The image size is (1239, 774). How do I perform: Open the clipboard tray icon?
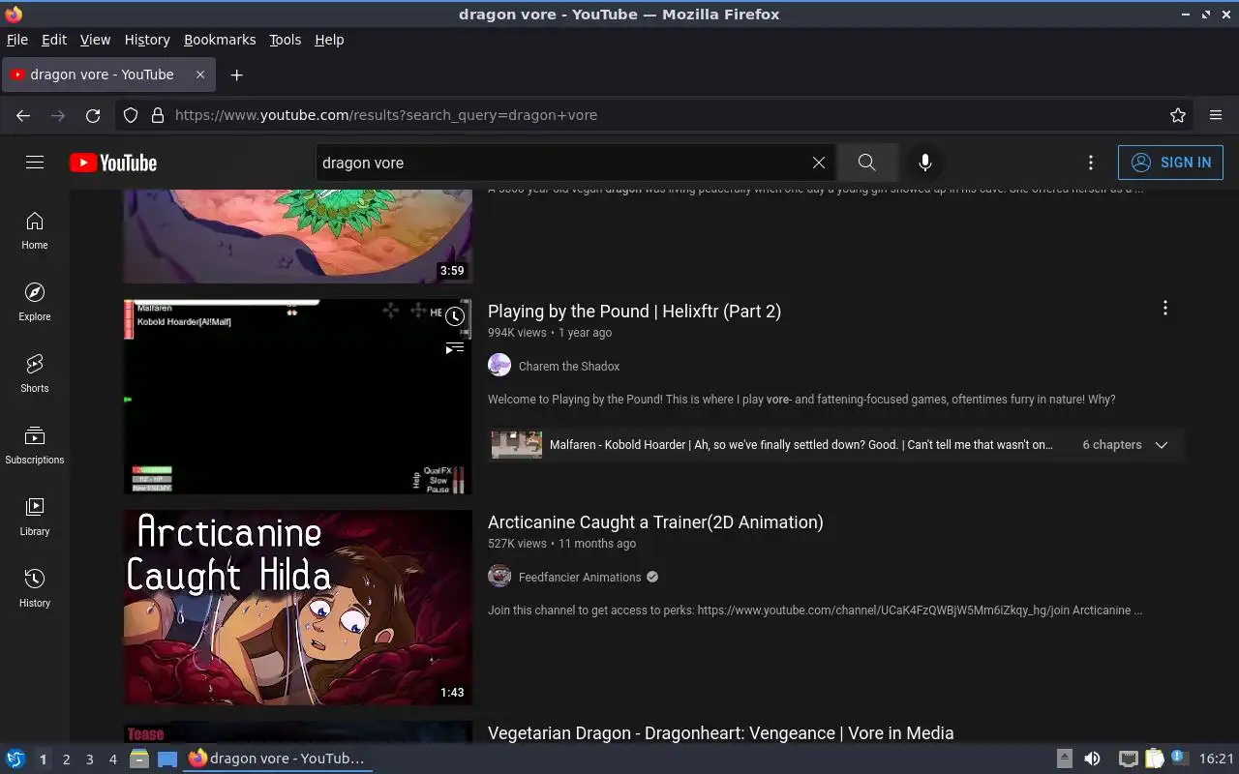pos(1155,759)
